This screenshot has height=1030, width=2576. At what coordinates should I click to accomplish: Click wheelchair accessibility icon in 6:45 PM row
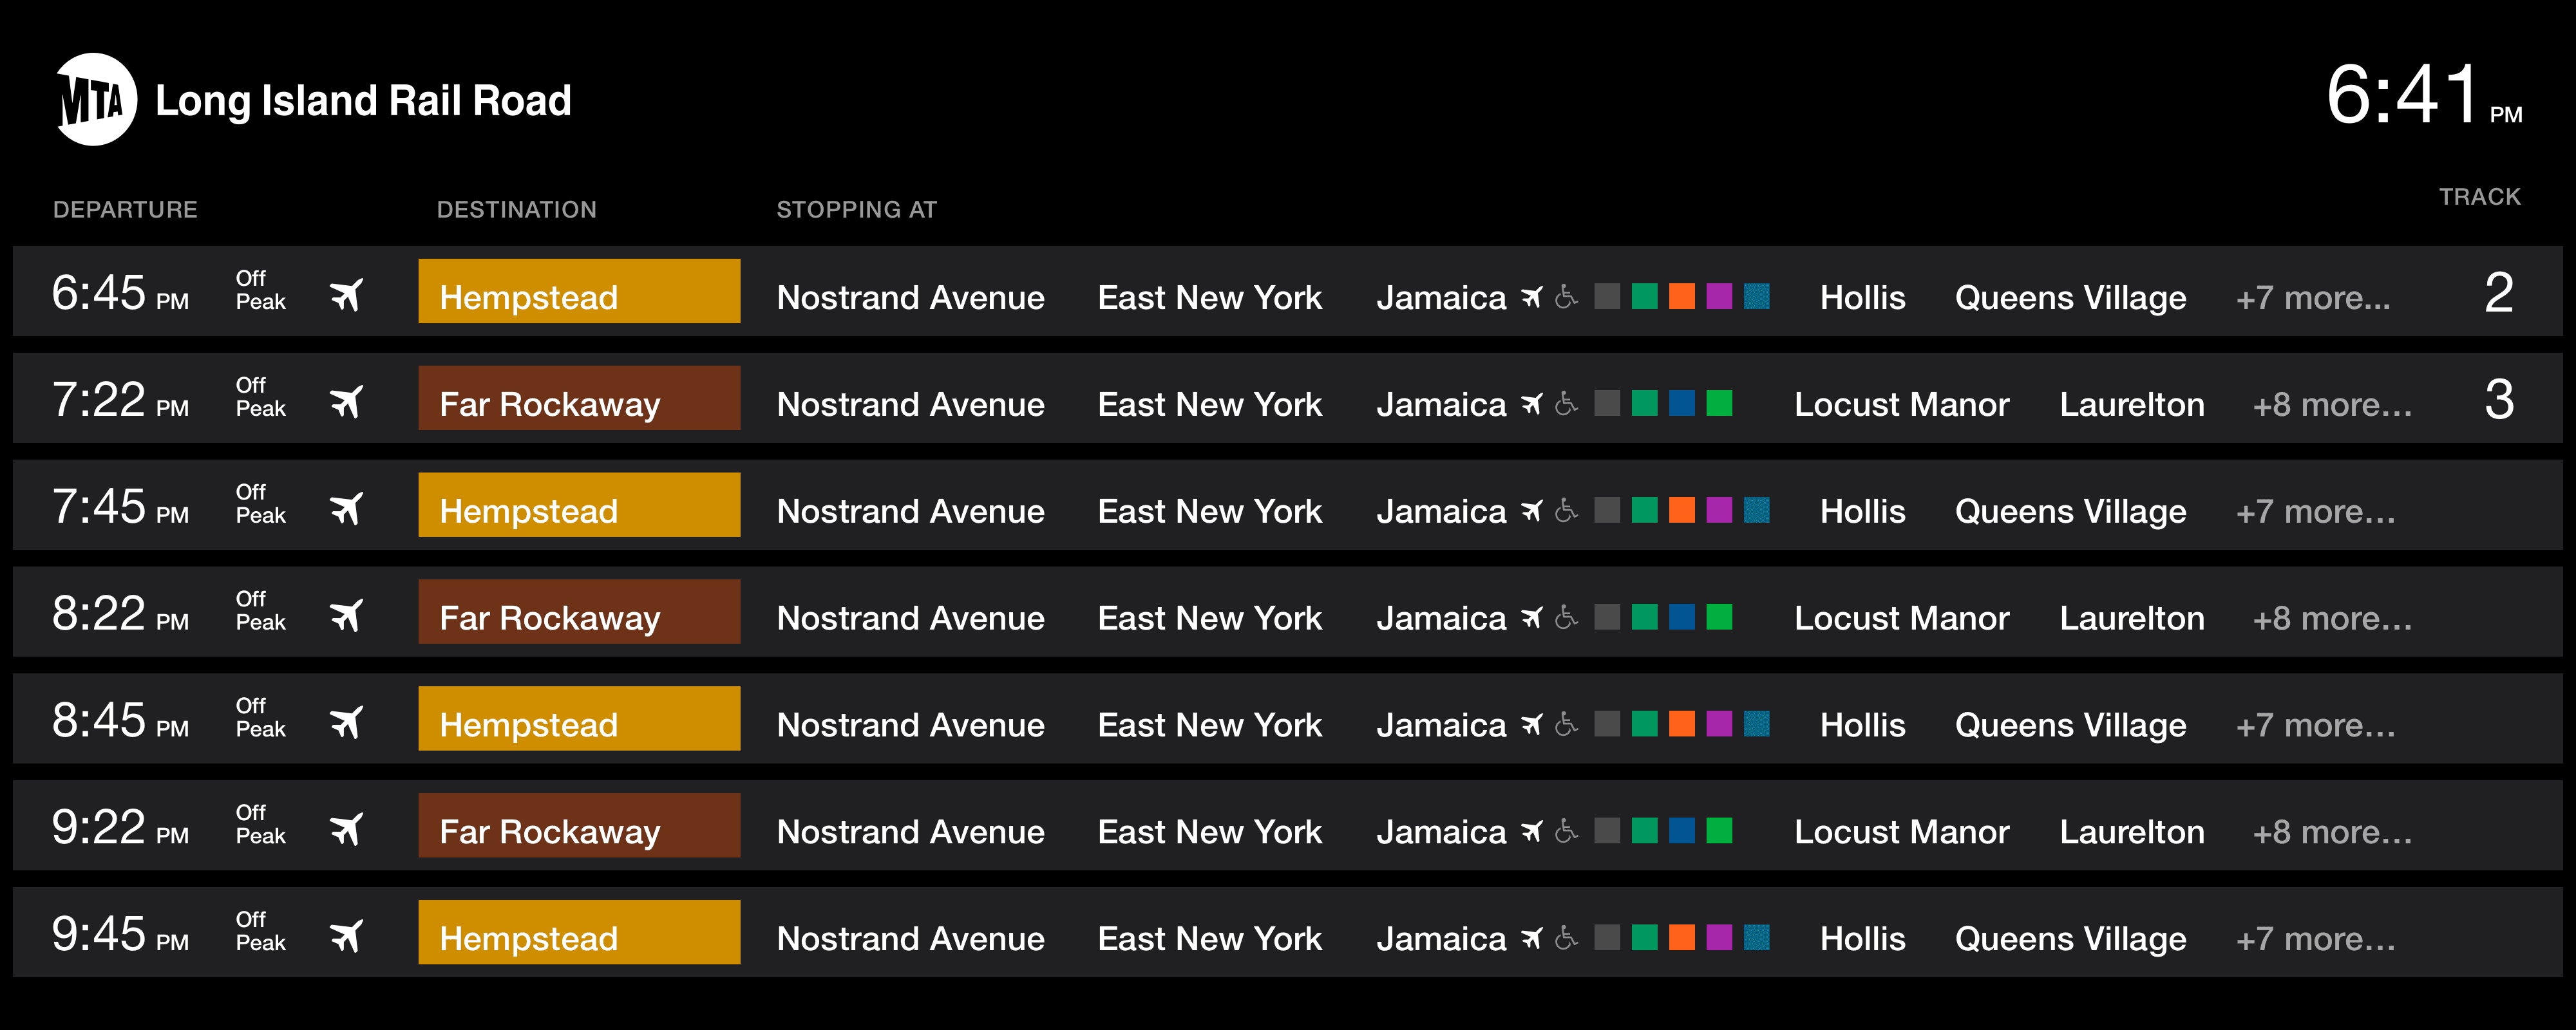(x=1566, y=297)
